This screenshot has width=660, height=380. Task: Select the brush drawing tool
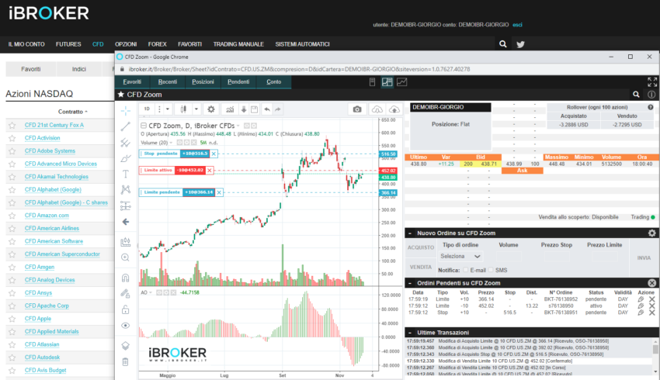tap(126, 158)
